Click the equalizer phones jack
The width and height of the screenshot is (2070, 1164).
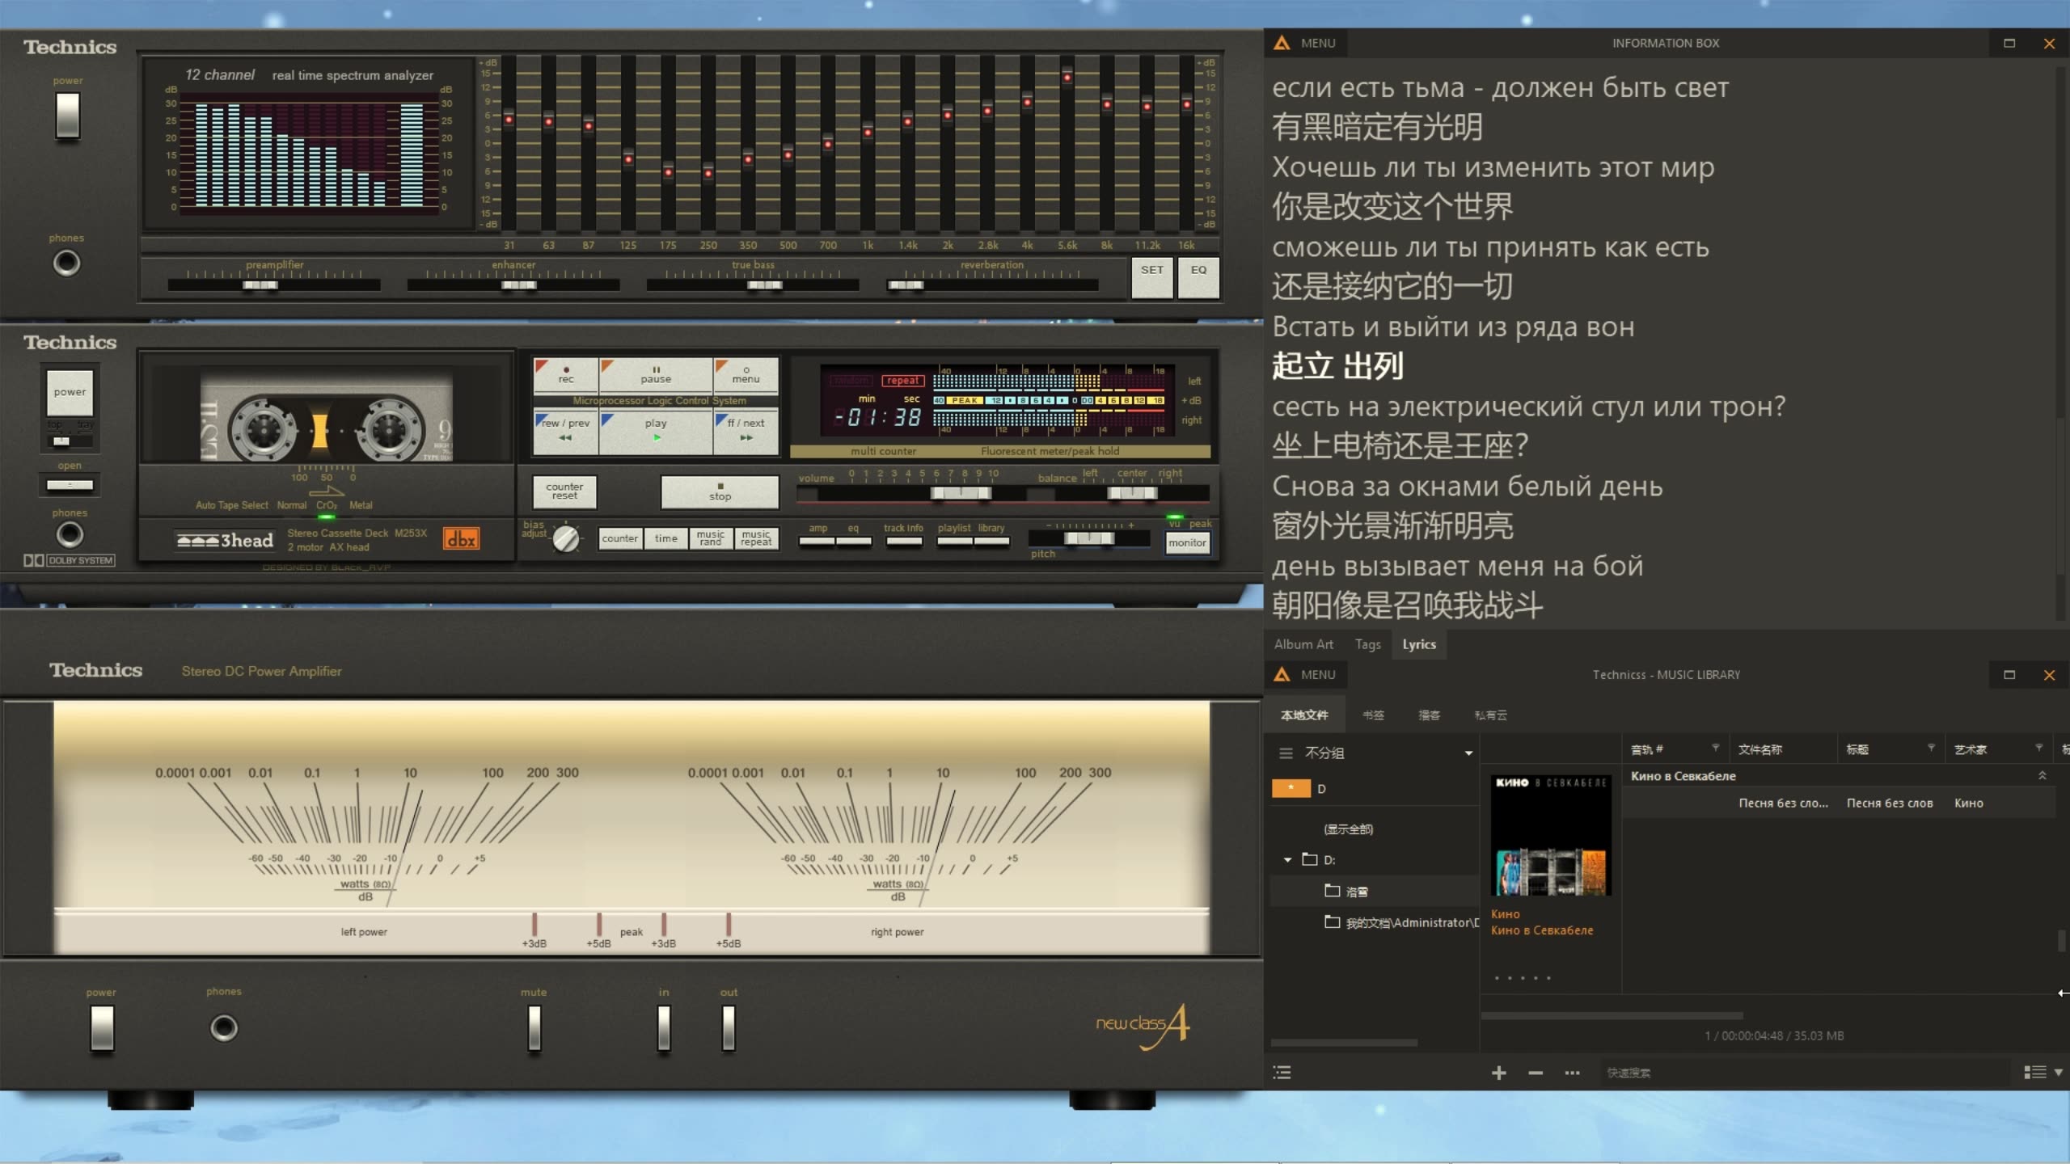[66, 263]
